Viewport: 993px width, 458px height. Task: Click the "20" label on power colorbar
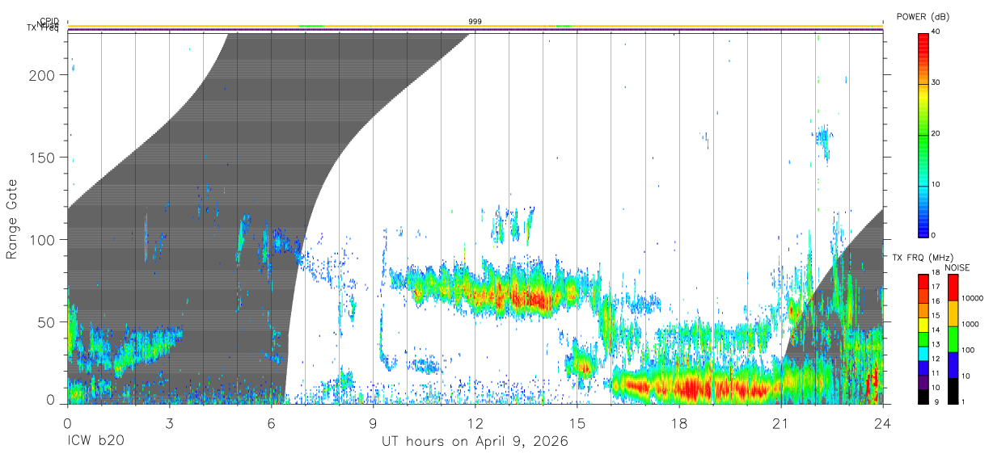pyautogui.click(x=936, y=134)
